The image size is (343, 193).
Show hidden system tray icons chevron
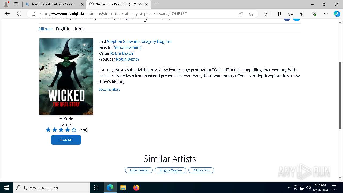(289, 188)
